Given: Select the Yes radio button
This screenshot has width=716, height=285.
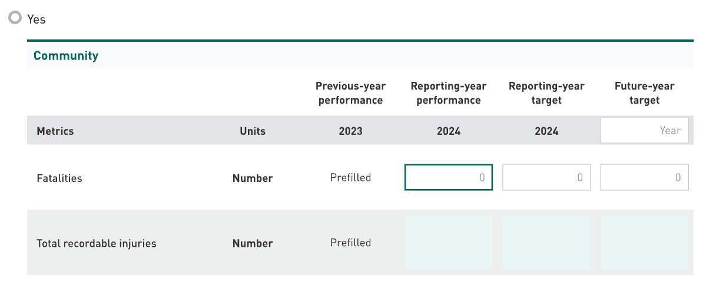Looking at the screenshot, I should click(x=15, y=18).
